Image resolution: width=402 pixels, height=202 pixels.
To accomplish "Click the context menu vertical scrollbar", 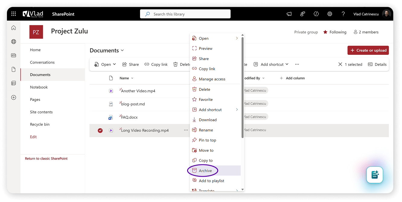I will (x=243, y=87).
